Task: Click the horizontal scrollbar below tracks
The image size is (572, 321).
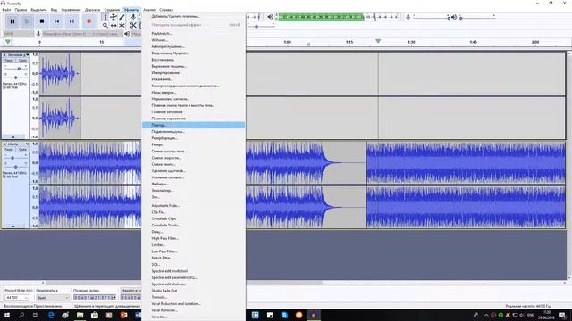Action: (x=303, y=283)
